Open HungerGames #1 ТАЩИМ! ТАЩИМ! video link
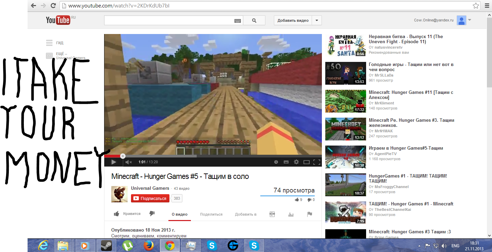 408,179
